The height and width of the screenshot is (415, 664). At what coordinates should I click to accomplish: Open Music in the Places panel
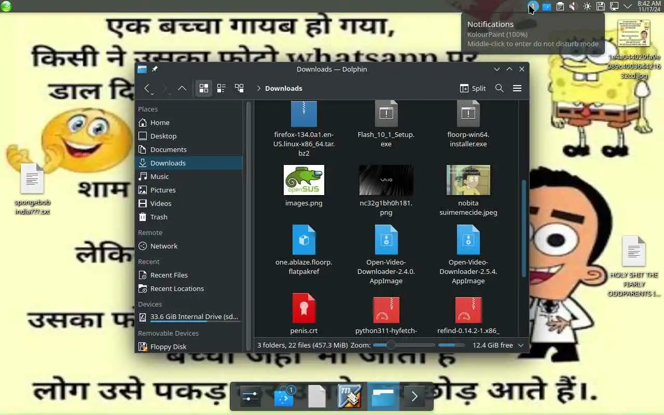point(188,176)
